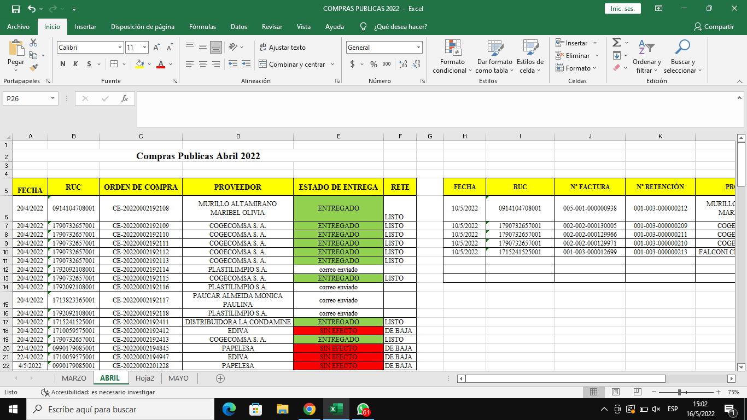Switch to the MAYO sheet tab
747x420 pixels.
(178, 378)
